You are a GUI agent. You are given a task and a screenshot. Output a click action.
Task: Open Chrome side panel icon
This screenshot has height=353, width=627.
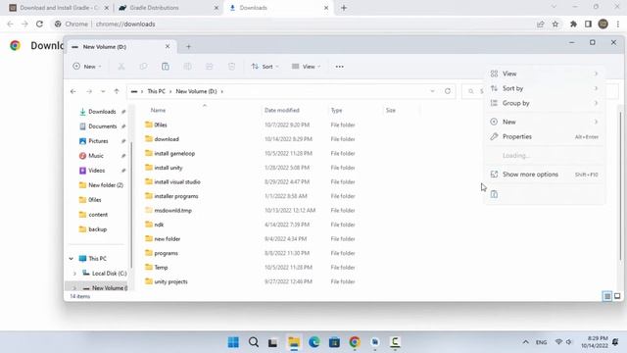pos(588,24)
